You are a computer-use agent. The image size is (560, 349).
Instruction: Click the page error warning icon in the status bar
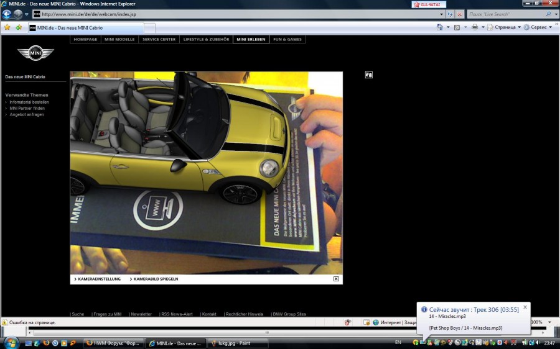click(x=4, y=322)
